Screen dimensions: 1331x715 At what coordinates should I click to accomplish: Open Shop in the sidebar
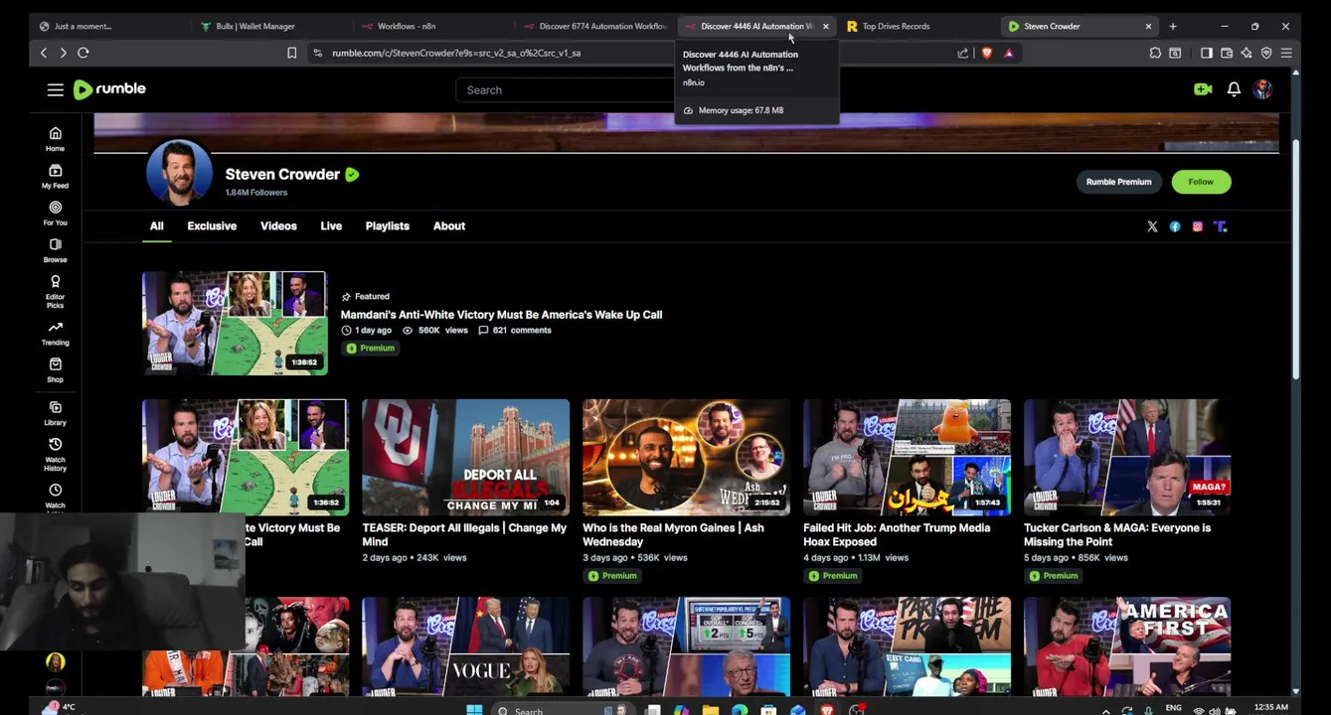point(55,370)
